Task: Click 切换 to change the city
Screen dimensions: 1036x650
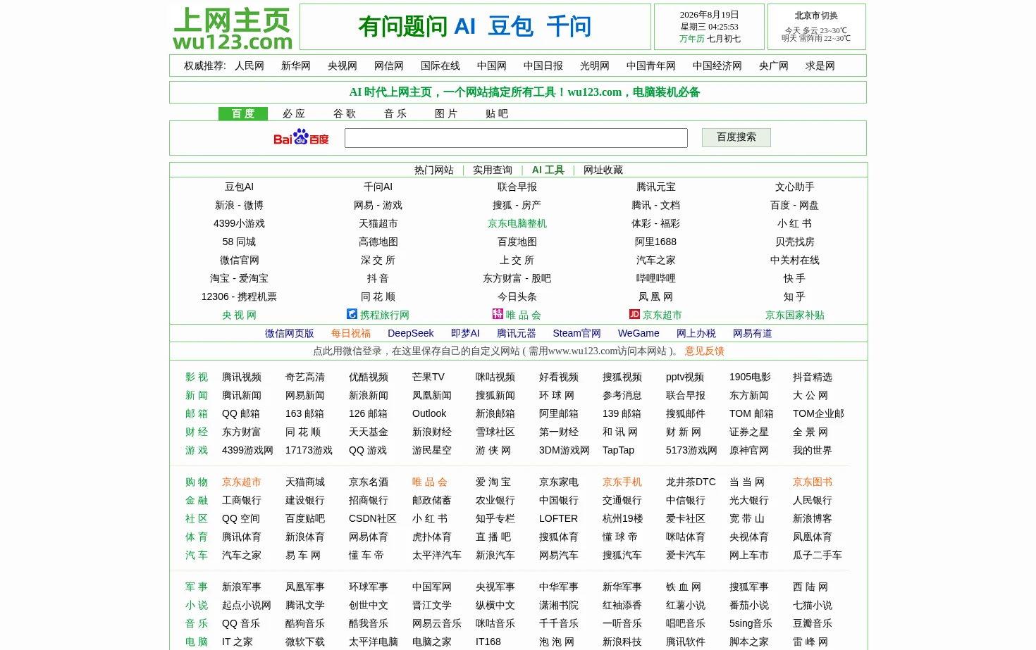Action: click(x=830, y=15)
